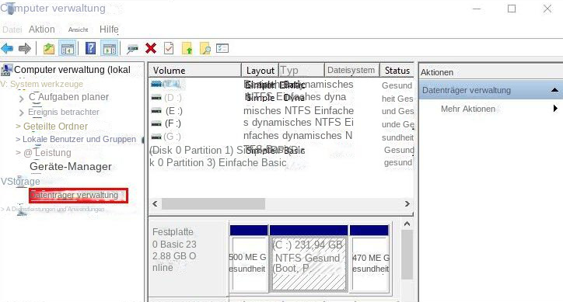Click the drive icon of volume (F :)
The image size is (563, 302).
click(x=156, y=123)
